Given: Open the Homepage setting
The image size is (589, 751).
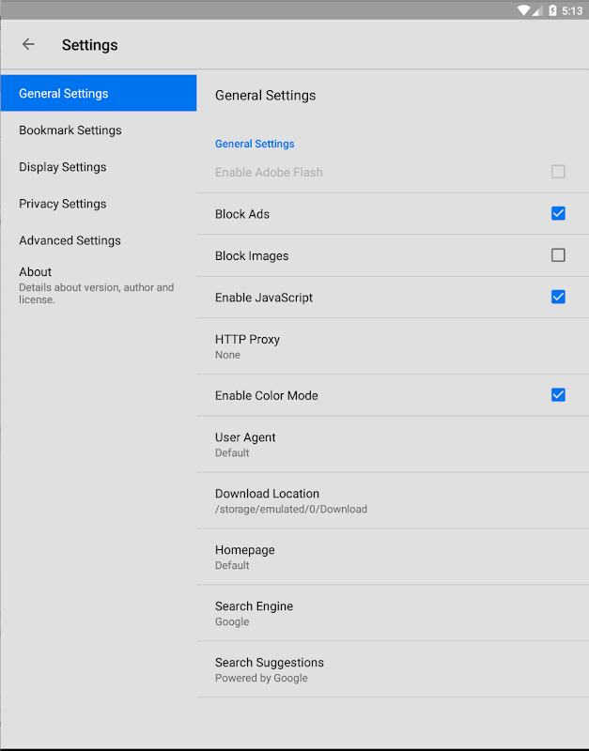Looking at the screenshot, I should pyautogui.click(x=392, y=557).
